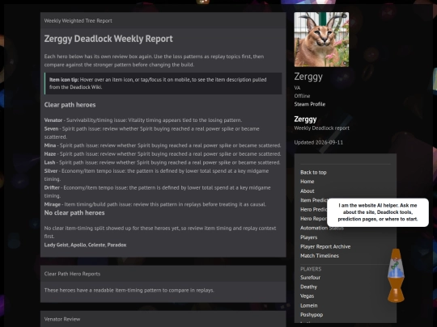Go to Home in sidebar
Viewport: 437px width, 327px height.
(308, 182)
